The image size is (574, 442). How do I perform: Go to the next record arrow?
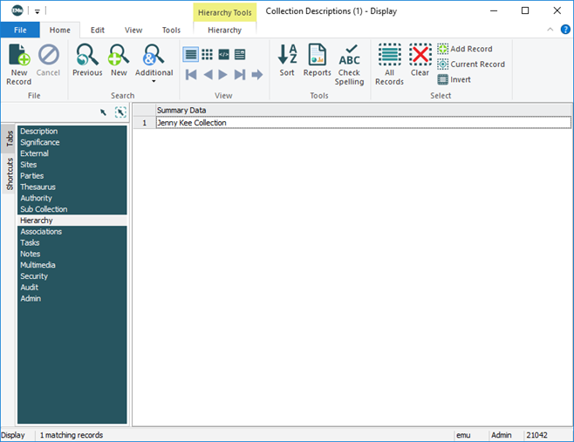click(x=224, y=75)
